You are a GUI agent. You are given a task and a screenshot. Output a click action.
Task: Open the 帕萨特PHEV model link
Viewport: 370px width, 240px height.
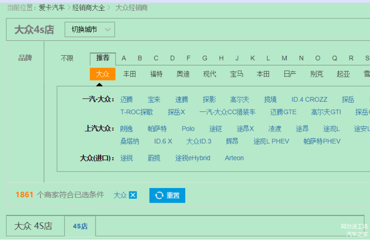pos(322,141)
